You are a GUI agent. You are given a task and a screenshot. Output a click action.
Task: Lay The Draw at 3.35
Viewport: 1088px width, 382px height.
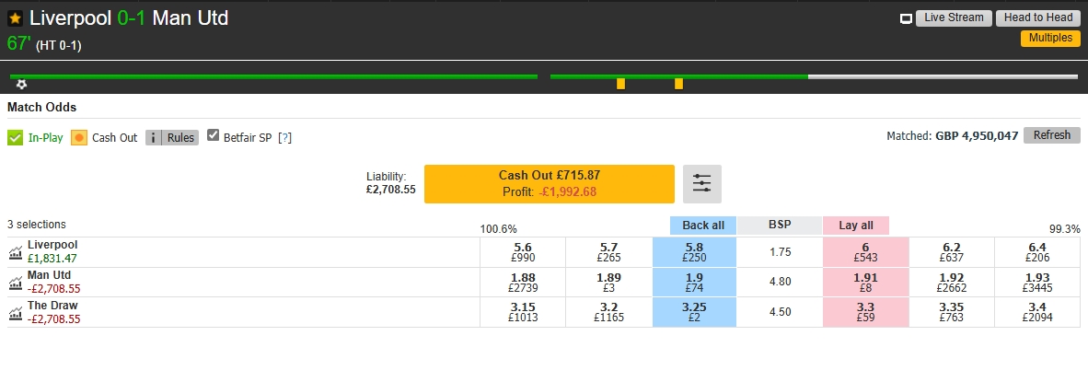[951, 312]
